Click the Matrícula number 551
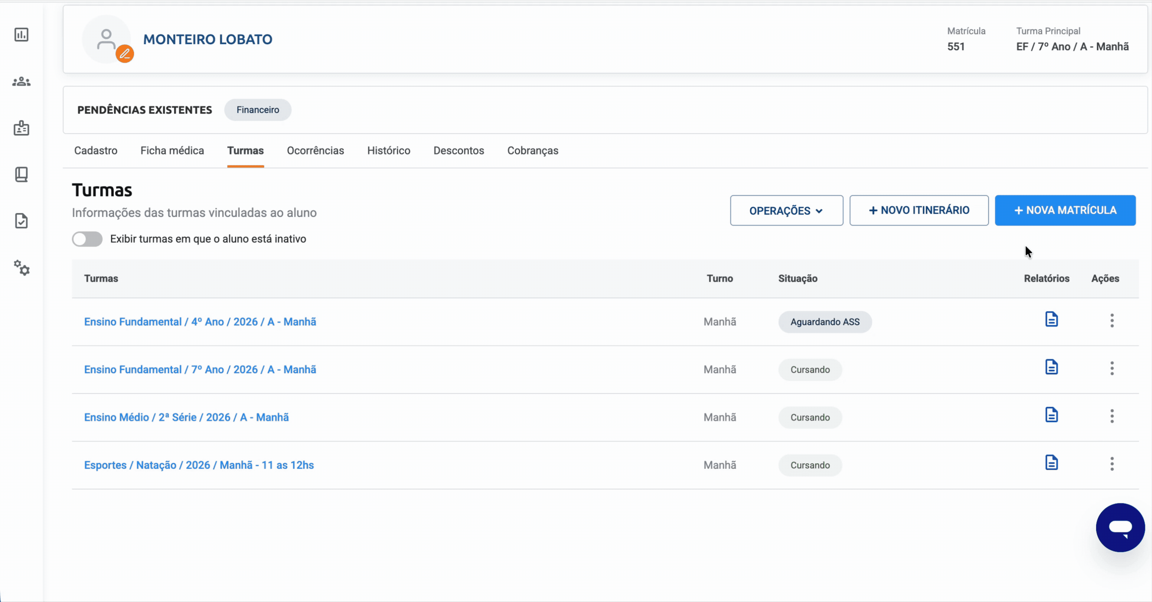 pos(956,47)
